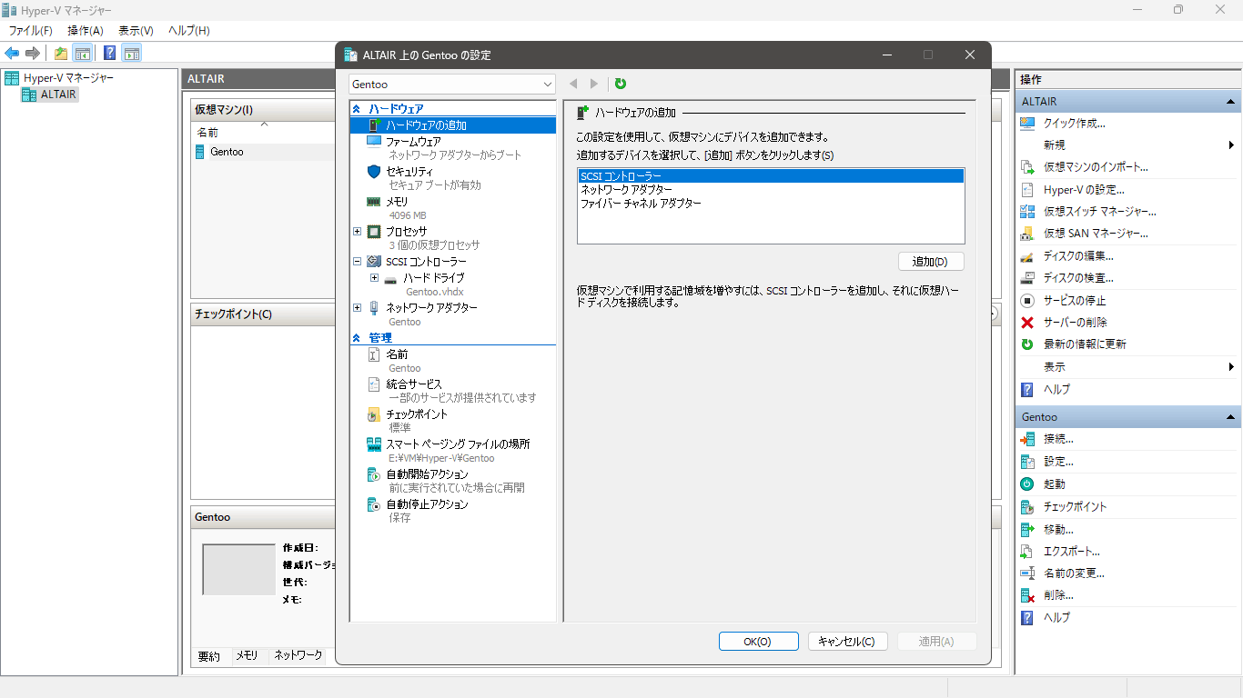This screenshot has width=1243, height=698.
Task: Open 新規 submenu in actions pane
Action: 1128,145
